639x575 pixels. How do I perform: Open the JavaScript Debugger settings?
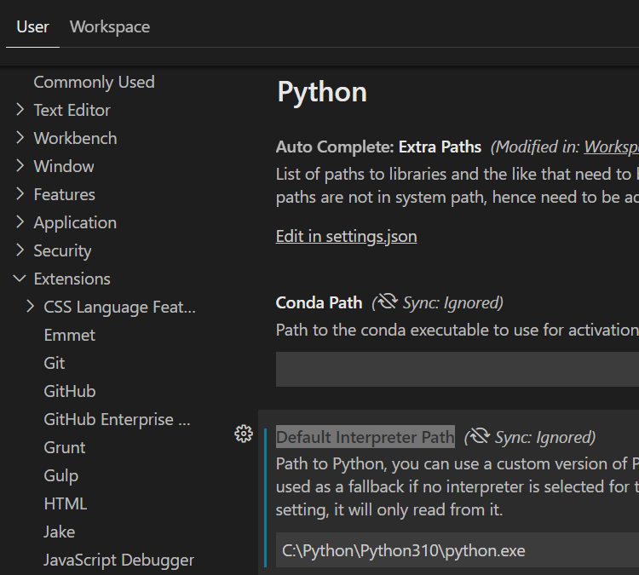point(118,560)
